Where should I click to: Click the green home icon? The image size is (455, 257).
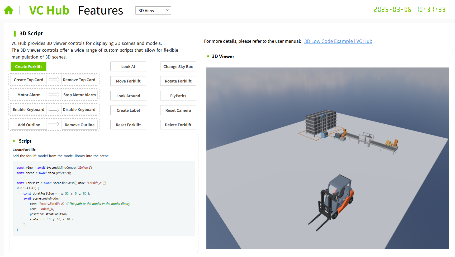[x=8, y=10]
